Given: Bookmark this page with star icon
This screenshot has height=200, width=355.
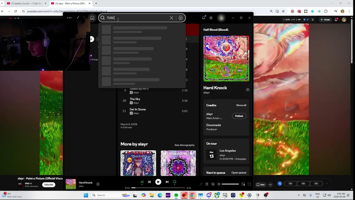Looking at the screenshot, I should tap(283, 11).
